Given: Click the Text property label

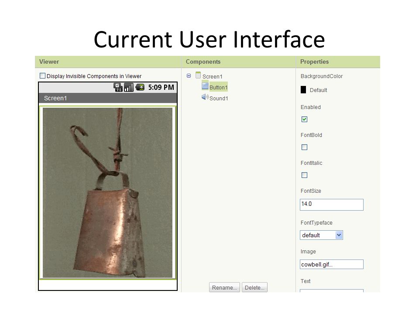Looking at the screenshot, I should 306,281.
